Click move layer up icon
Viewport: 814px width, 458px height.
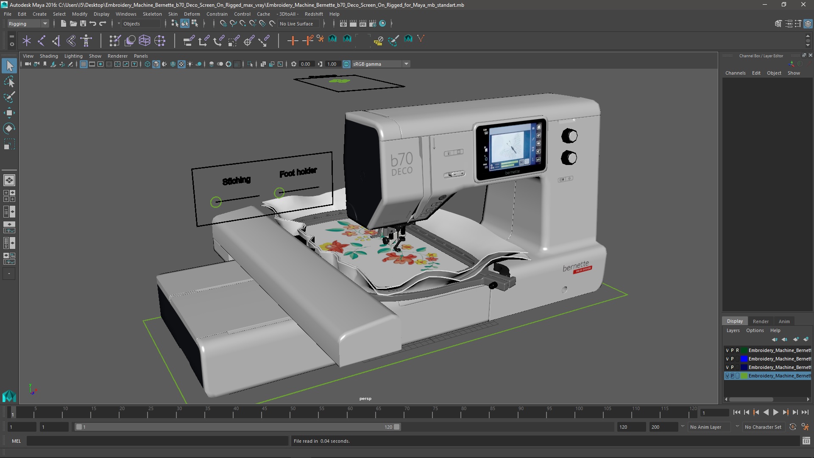pos(775,339)
